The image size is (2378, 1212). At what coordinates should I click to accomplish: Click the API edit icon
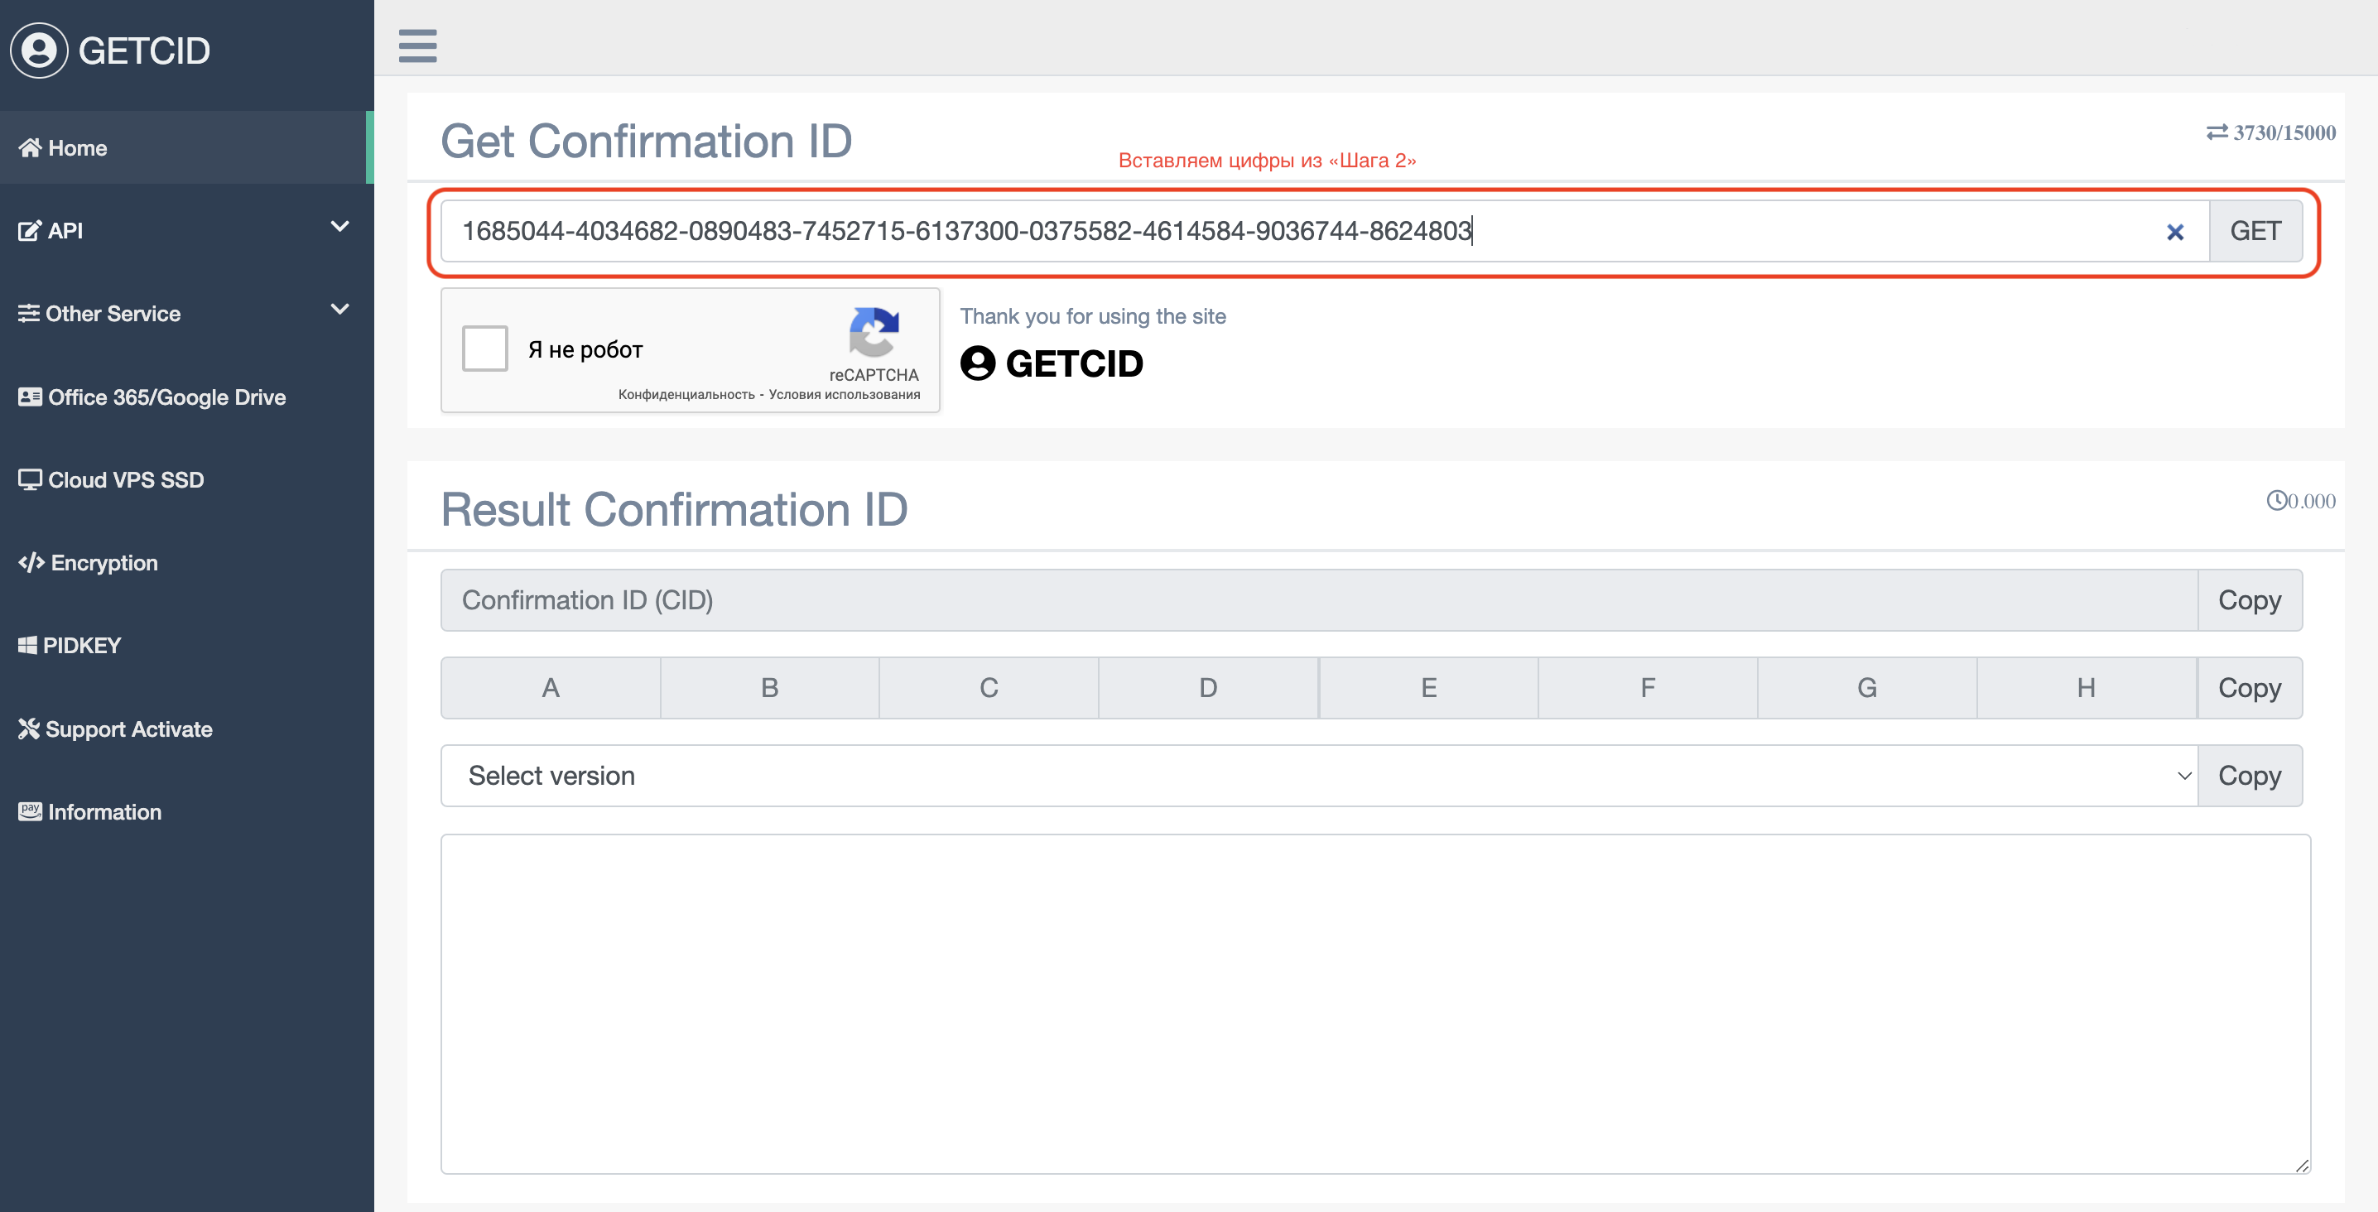[30, 231]
